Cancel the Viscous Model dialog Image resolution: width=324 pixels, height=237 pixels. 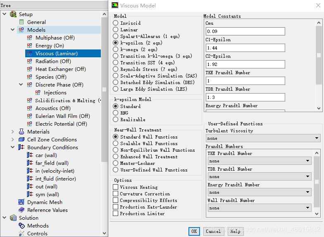213,231
